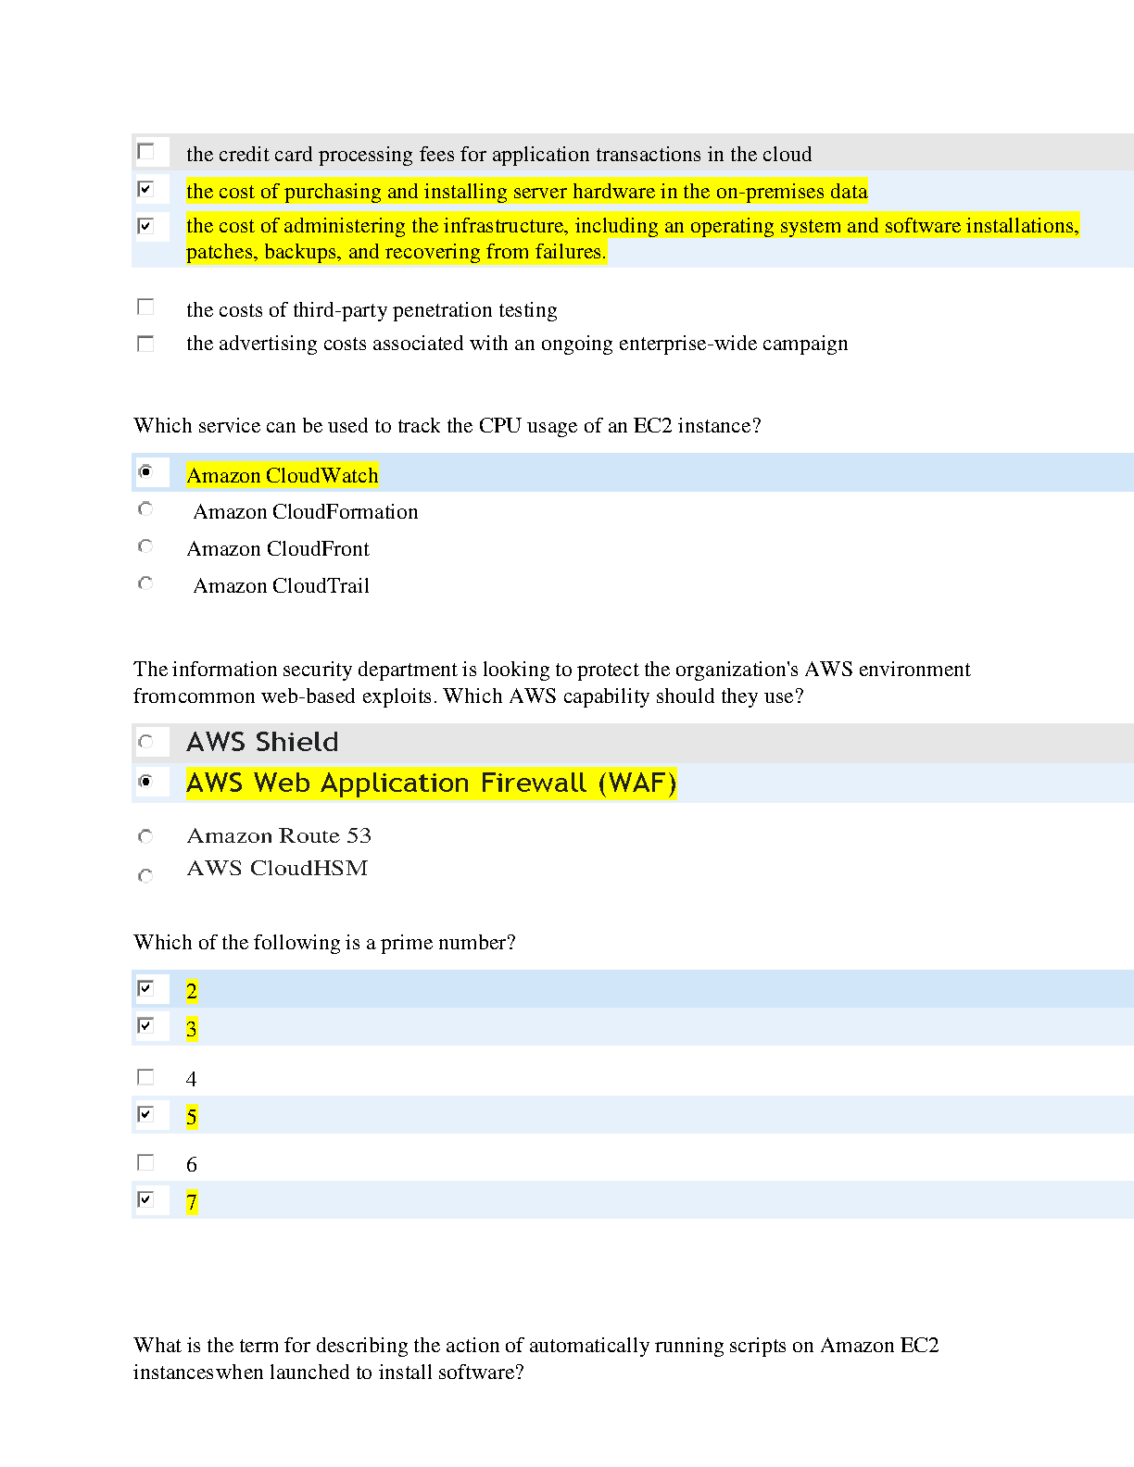Click the highlighted 'administering the infrastructure' answer text
This screenshot has width=1134, height=1467.
(633, 239)
